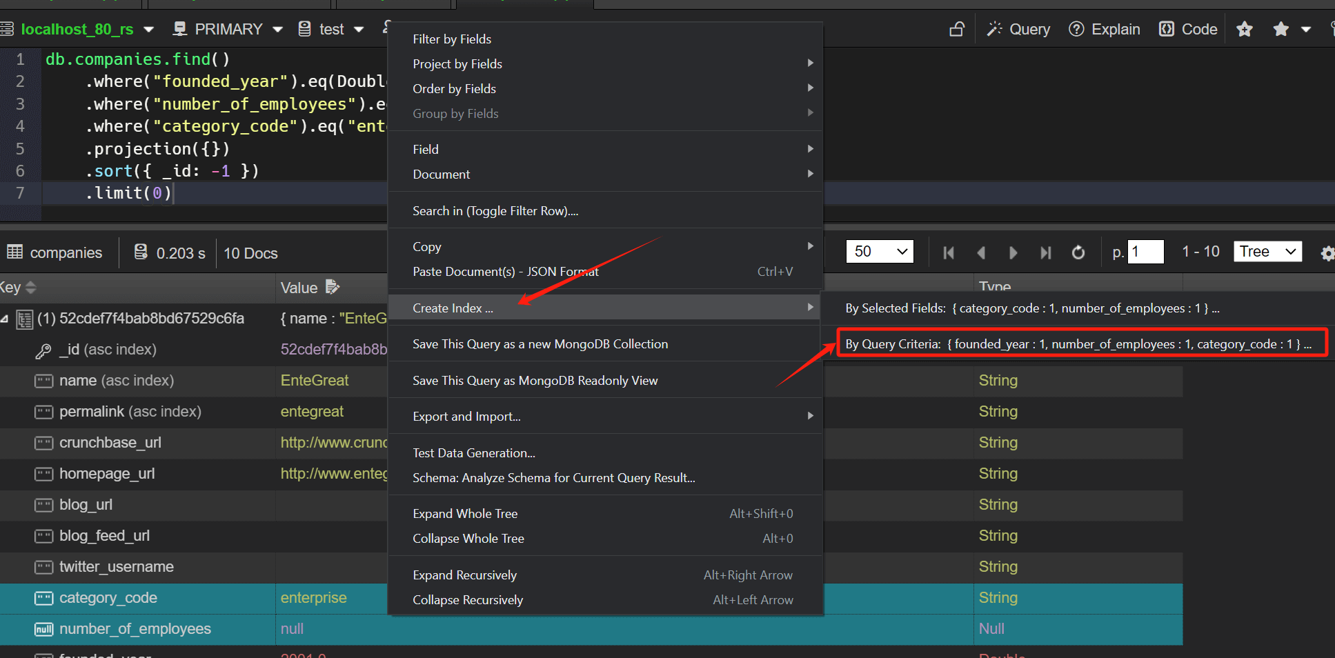Click the 10 Docs count label
The height and width of the screenshot is (658, 1335).
coord(250,253)
